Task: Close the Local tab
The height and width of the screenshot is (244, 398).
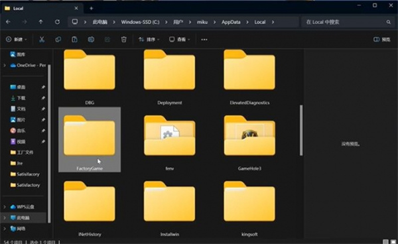Action: [x=76, y=9]
